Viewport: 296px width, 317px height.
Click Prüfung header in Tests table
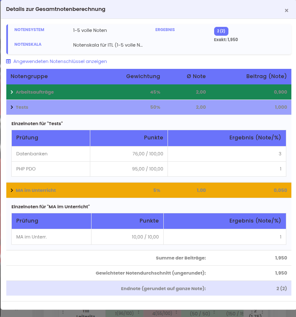[27, 138]
